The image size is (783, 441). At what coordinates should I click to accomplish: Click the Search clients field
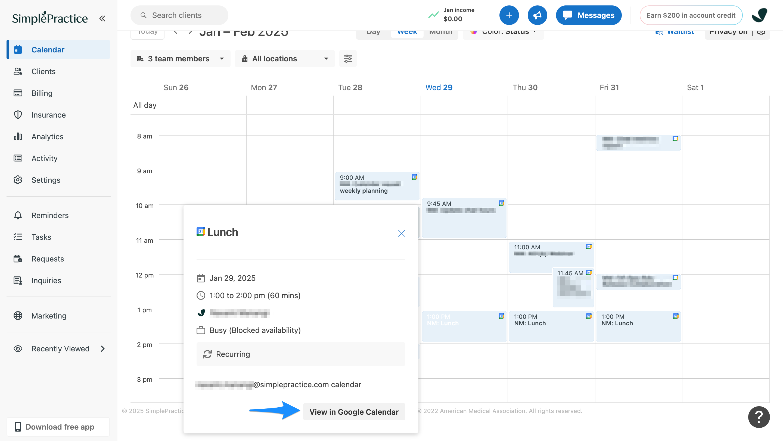click(x=179, y=15)
